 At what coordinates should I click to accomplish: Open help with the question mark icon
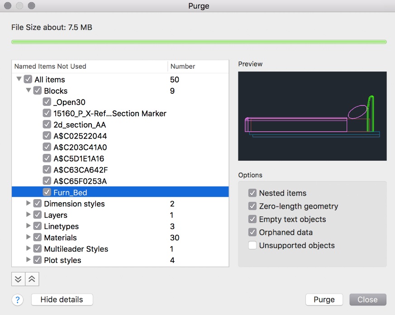click(x=17, y=300)
